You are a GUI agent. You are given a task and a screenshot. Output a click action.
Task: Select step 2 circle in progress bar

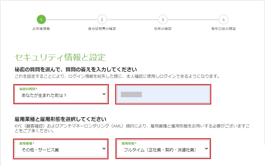(102, 20)
